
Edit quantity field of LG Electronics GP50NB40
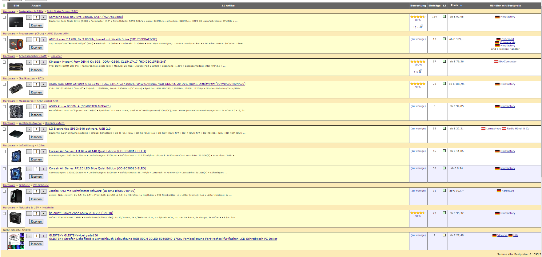pyautogui.click(x=36, y=129)
